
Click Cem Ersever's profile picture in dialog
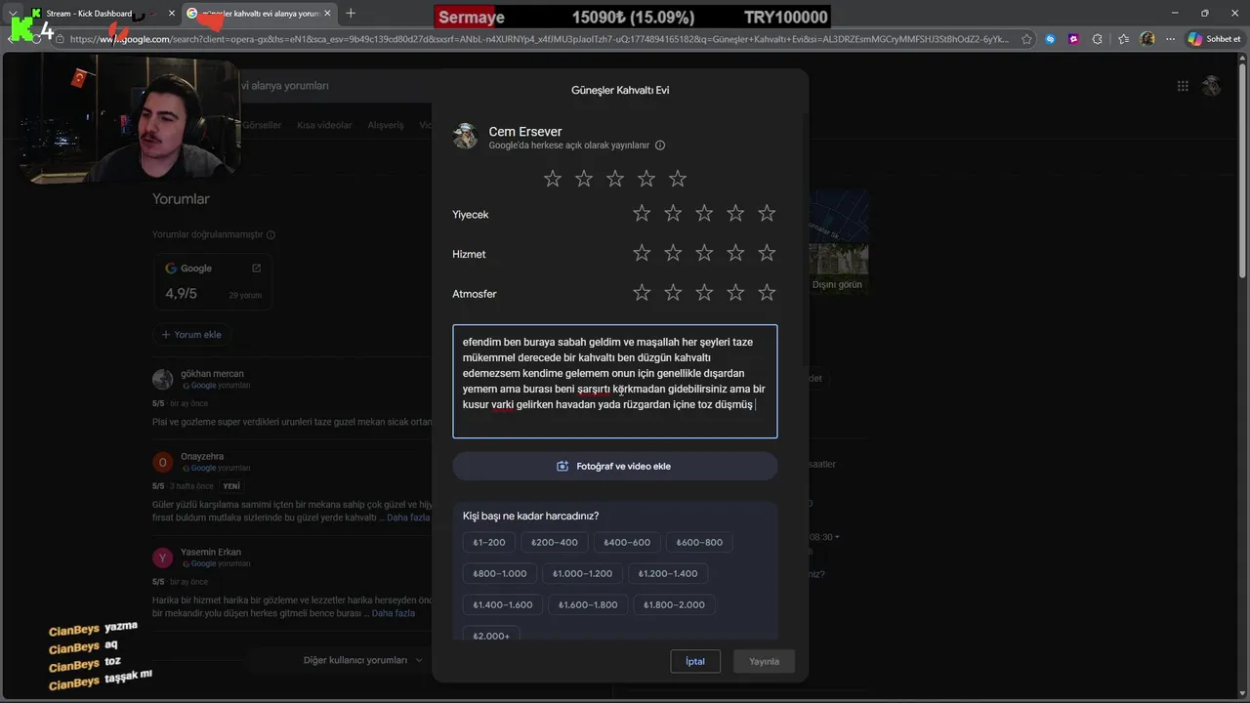[x=466, y=137]
